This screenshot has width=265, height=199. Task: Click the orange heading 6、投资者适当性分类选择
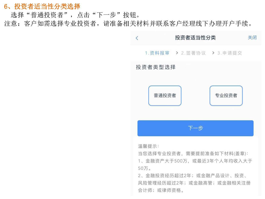click(41, 6)
